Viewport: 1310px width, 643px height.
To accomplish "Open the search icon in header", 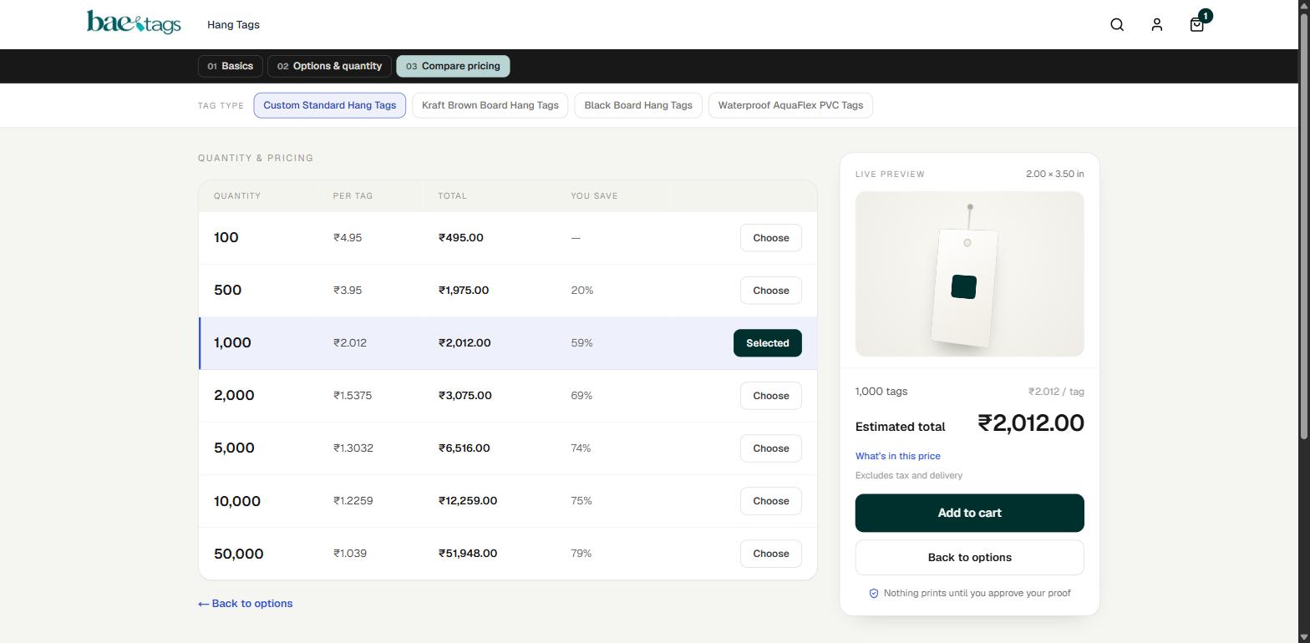I will coord(1117,24).
